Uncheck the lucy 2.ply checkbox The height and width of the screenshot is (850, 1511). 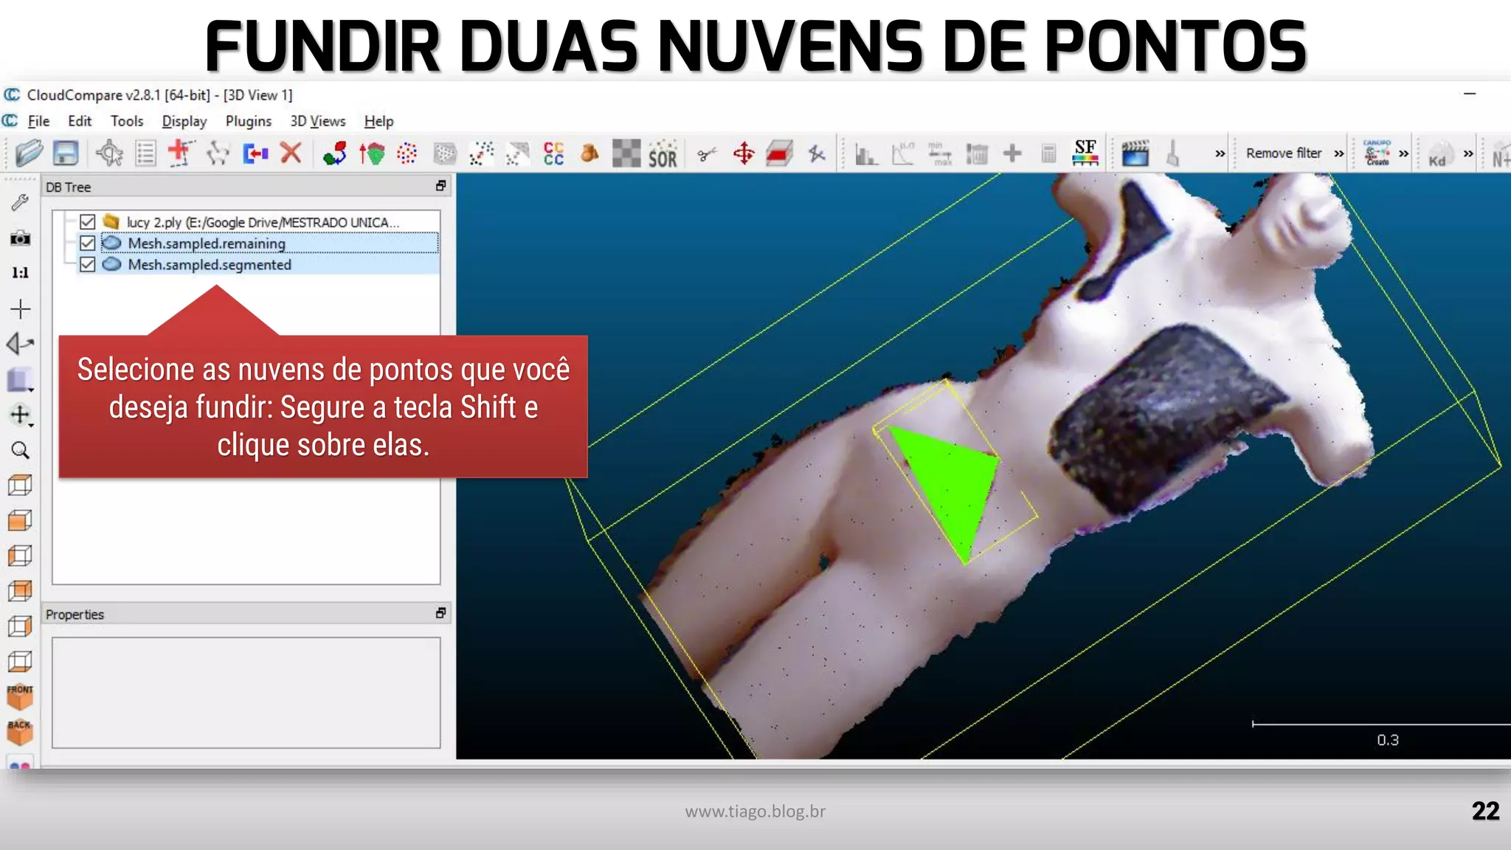(88, 221)
